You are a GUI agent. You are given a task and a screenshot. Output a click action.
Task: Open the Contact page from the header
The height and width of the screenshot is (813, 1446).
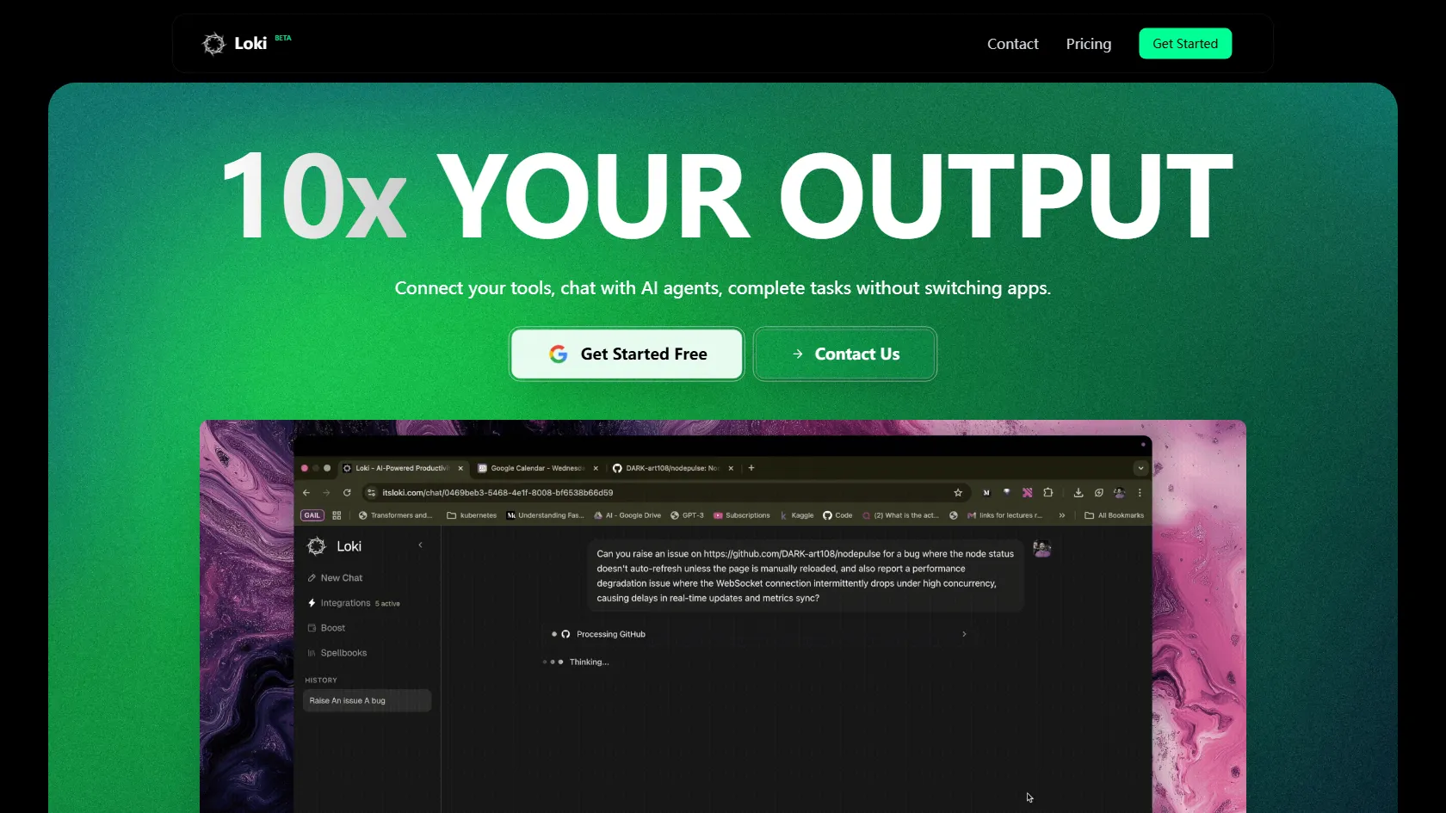click(x=1012, y=44)
